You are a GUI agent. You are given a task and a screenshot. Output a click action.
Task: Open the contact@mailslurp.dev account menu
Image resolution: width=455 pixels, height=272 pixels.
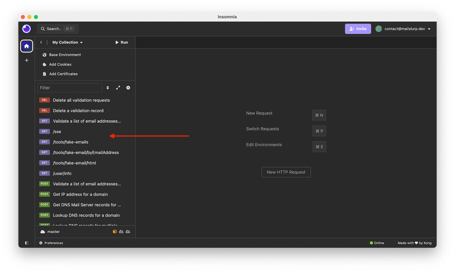pyautogui.click(x=403, y=29)
